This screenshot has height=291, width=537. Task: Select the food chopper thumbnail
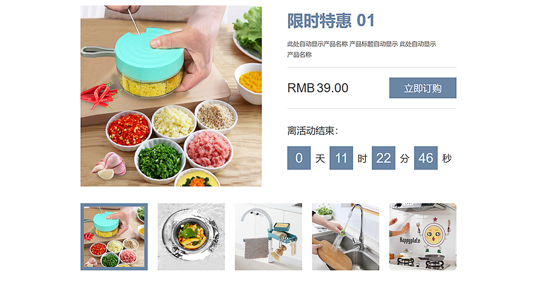114,237
